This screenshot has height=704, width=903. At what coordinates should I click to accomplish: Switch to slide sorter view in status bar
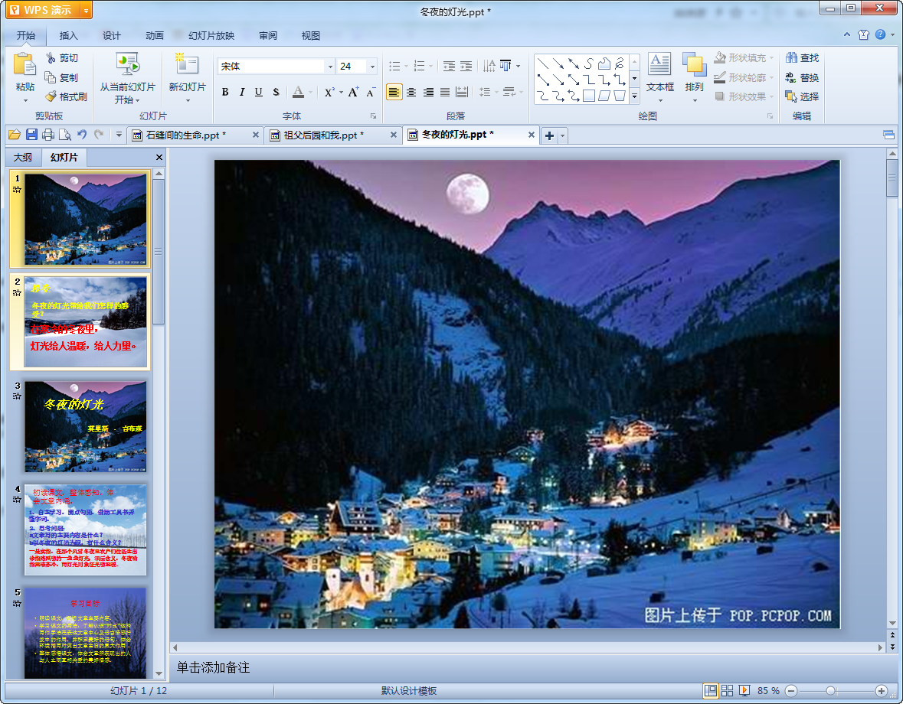(x=728, y=690)
